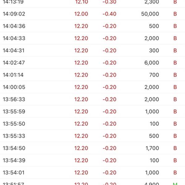Tap the 14:01:14 trade row
This screenshot has width=185, height=185.
point(92,75)
